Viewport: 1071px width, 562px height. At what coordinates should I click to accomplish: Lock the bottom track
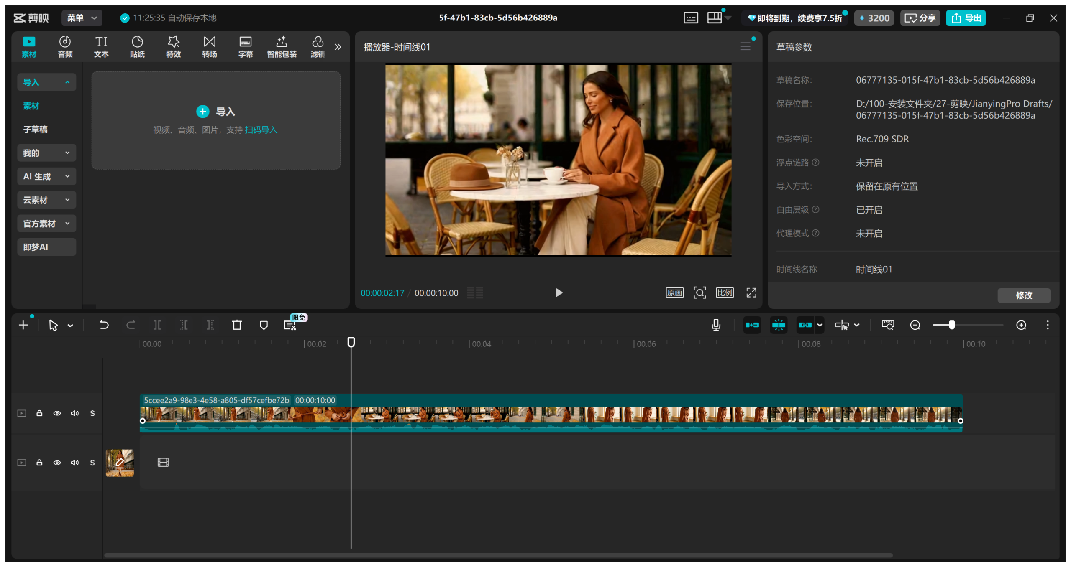39,463
